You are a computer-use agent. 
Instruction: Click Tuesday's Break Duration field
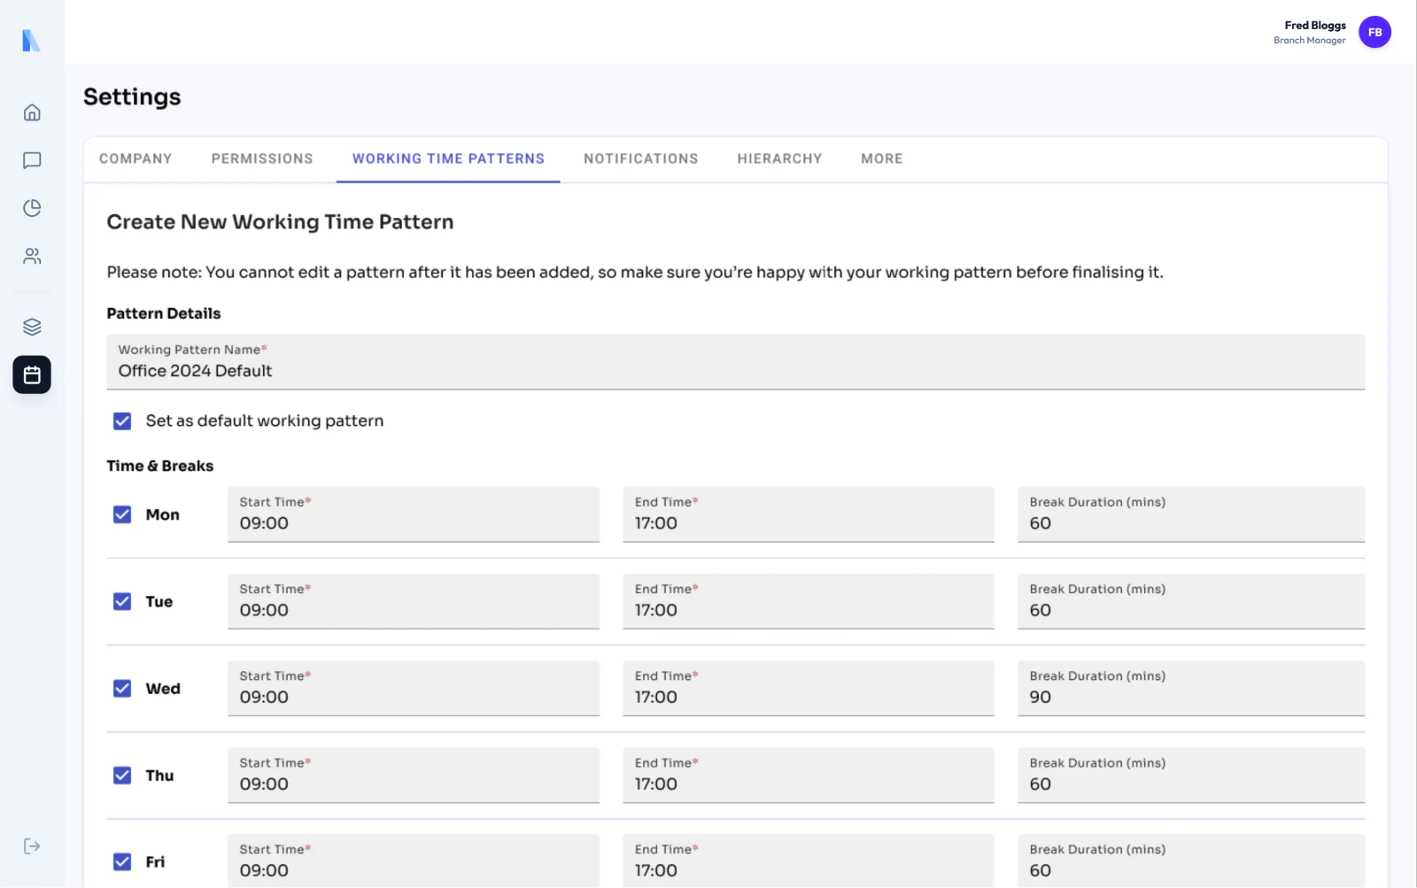click(1191, 601)
